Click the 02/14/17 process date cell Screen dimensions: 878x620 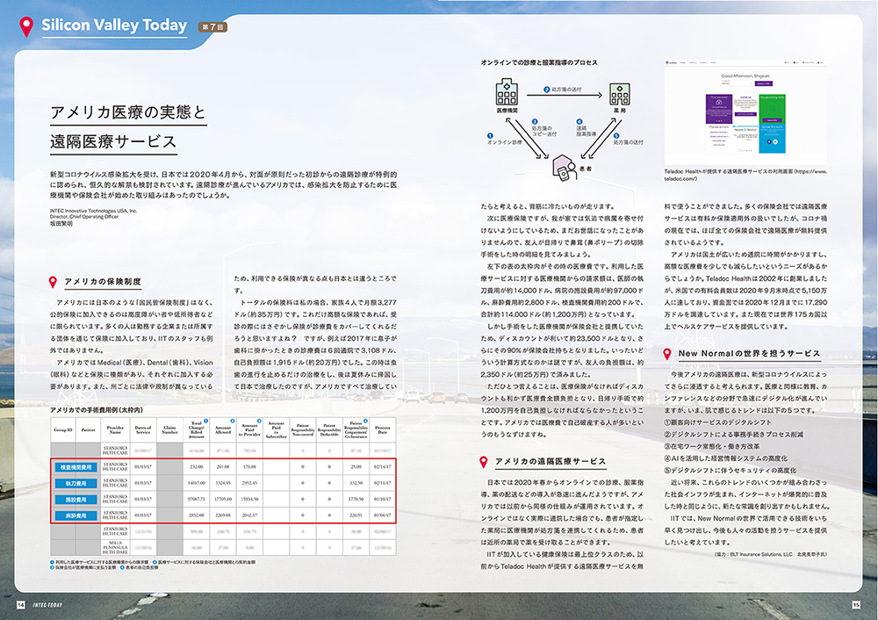pyautogui.click(x=383, y=466)
